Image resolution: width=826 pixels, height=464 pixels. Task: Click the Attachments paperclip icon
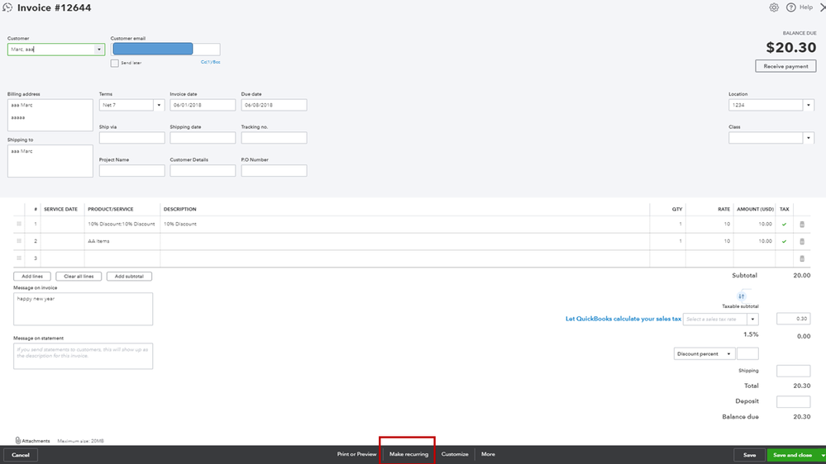(x=18, y=440)
